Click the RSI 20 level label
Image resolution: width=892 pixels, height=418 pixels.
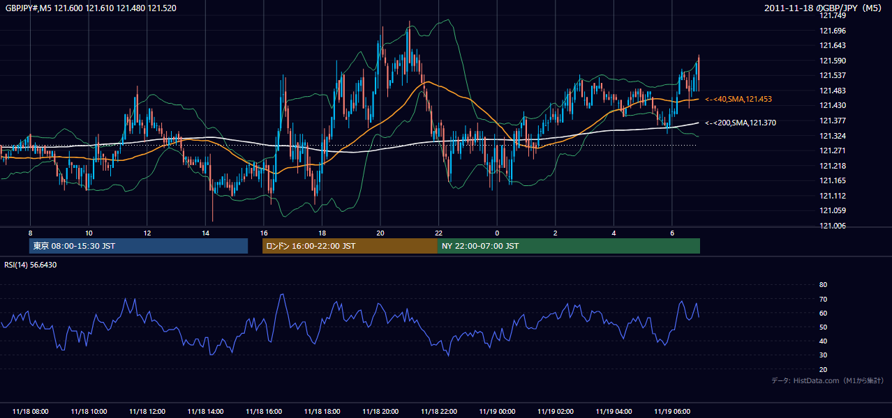pos(823,369)
